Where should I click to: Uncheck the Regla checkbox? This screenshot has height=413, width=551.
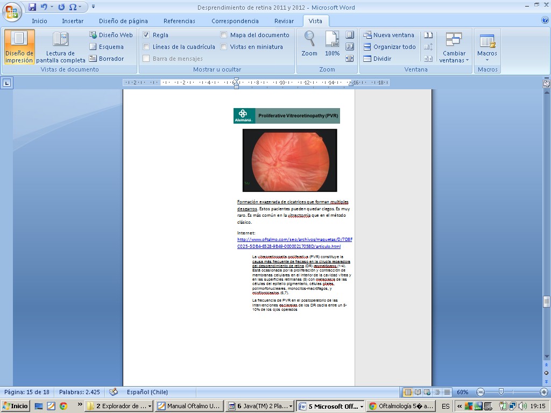click(x=146, y=35)
